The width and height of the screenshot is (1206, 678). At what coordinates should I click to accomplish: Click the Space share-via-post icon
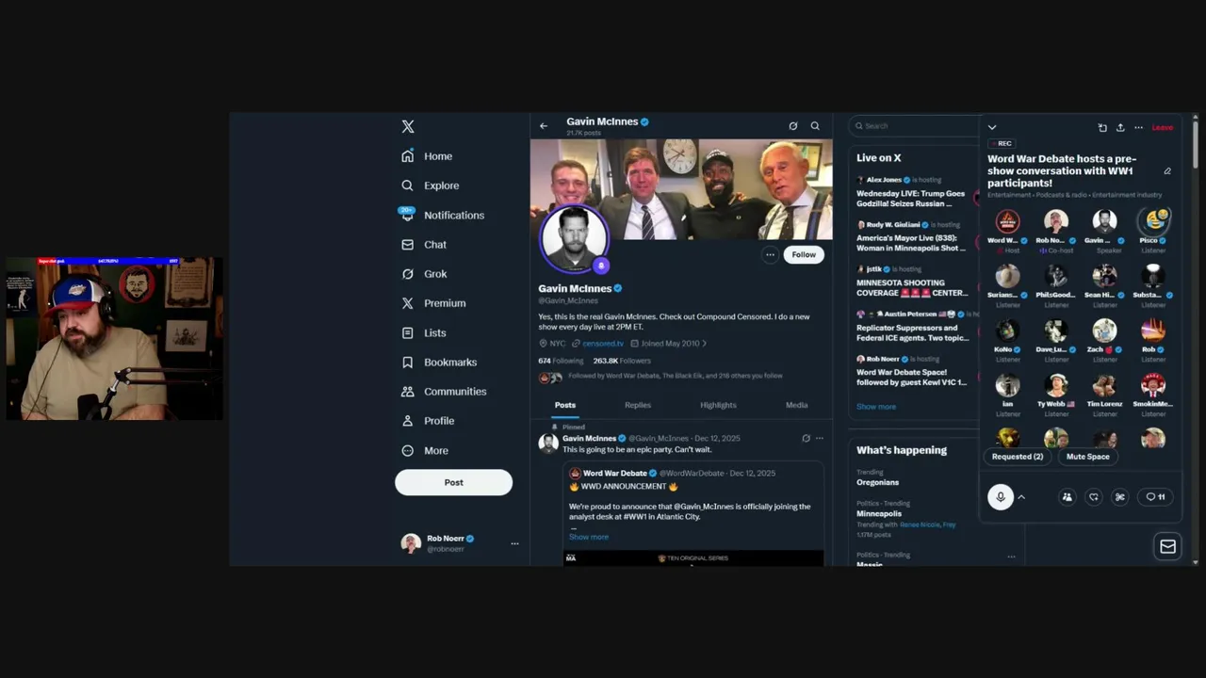click(1102, 127)
